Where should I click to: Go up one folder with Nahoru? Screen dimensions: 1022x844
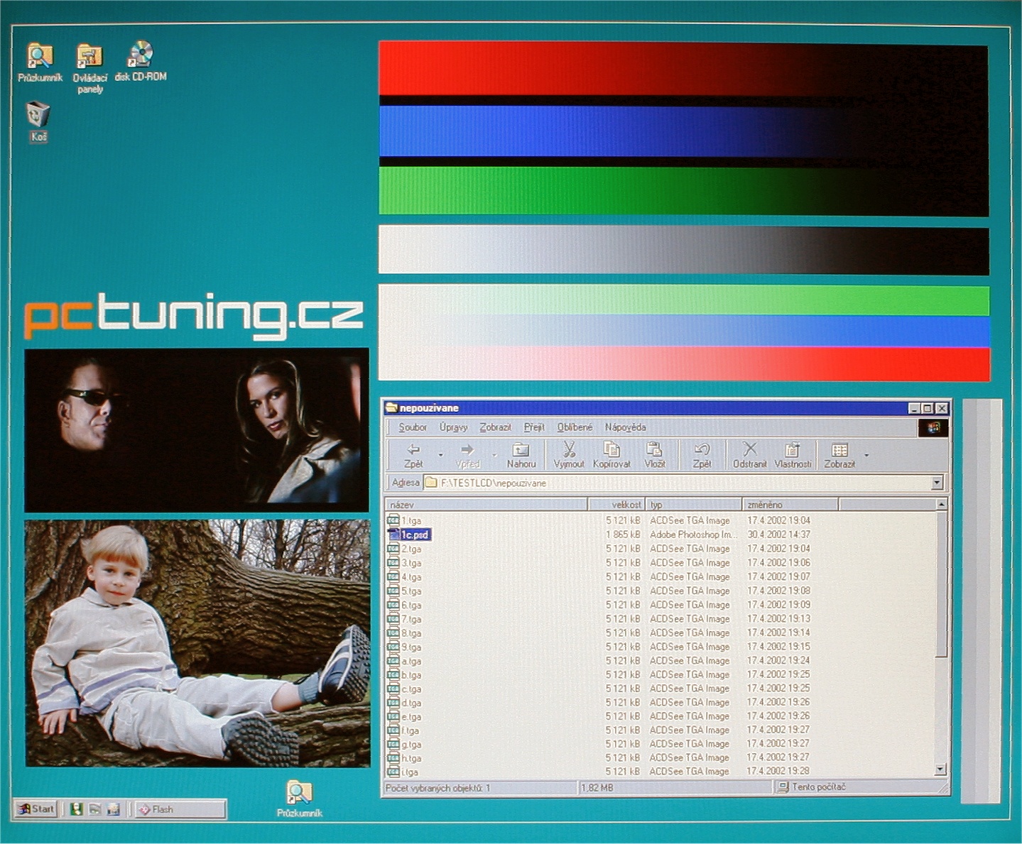click(x=521, y=455)
